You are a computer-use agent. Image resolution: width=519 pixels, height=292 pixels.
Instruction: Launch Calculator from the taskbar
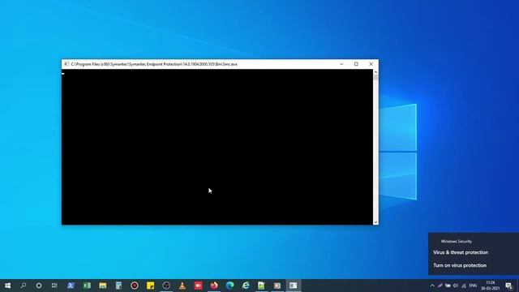(118, 286)
